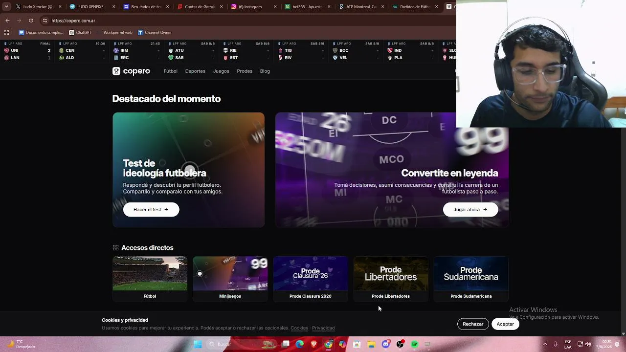The height and width of the screenshot is (352, 626).
Task: Click the 'Jugar ahora' button
Action: (470, 210)
